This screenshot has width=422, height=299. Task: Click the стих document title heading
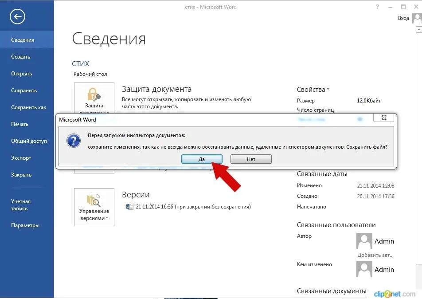81,64
